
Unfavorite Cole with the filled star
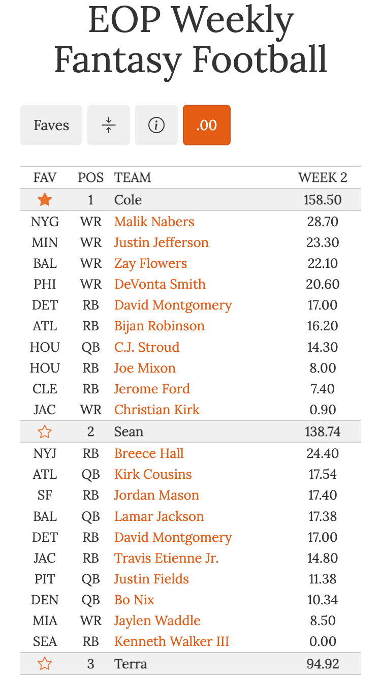pos(45,200)
